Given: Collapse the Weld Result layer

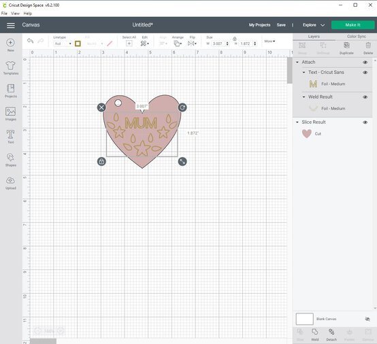Looking at the screenshot, I should [x=304, y=97].
